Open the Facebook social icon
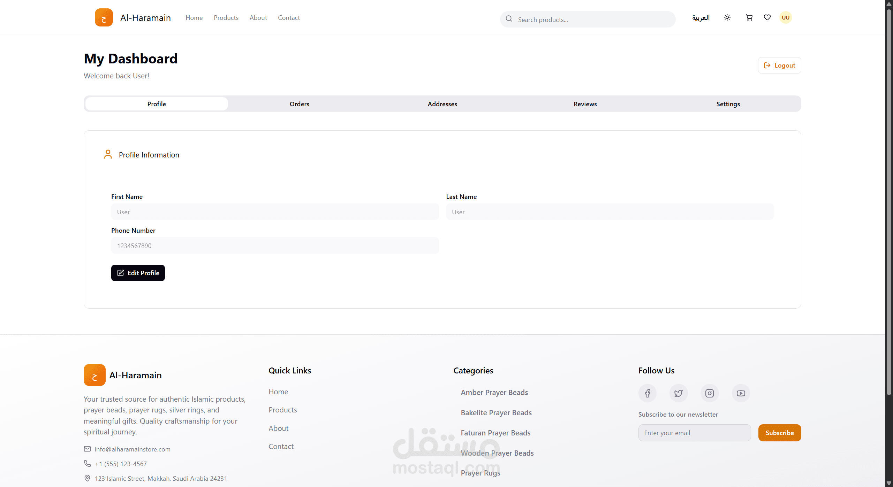The image size is (893, 487). [648, 393]
